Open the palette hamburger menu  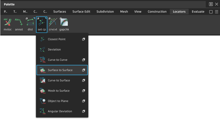coord(217,12)
